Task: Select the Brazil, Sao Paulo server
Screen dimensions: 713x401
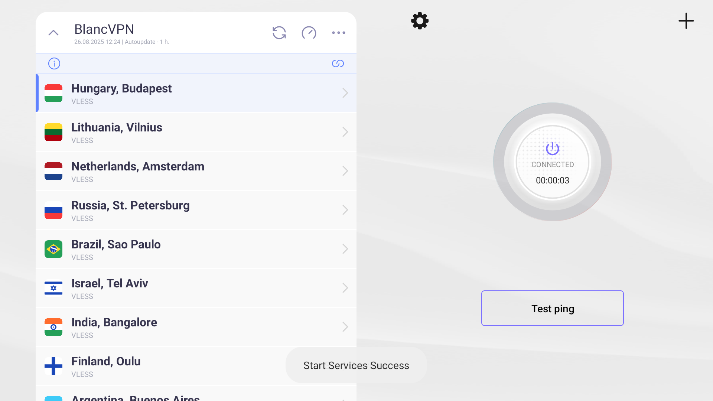Action: click(116, 249)
